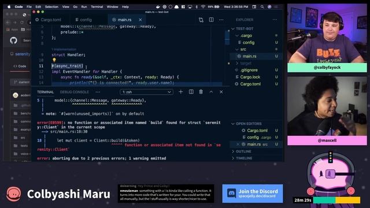Open the Help menu

click(125, 7)
